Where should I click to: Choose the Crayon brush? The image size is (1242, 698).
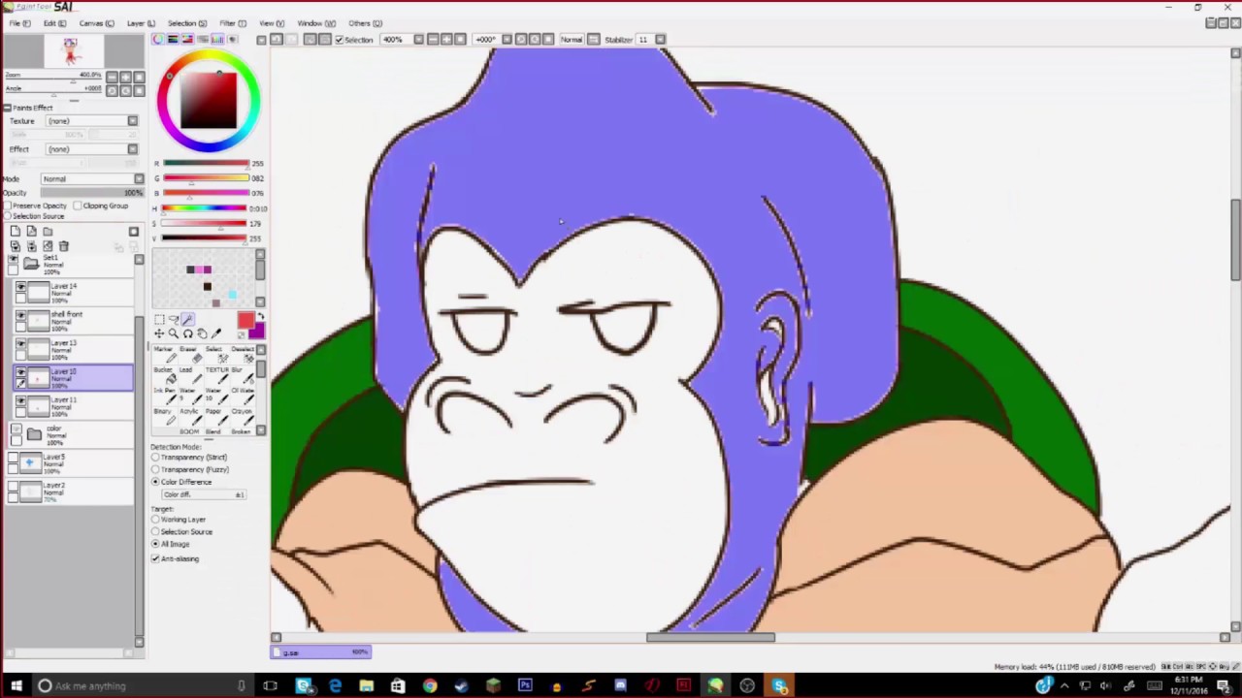tap(242, 416)
